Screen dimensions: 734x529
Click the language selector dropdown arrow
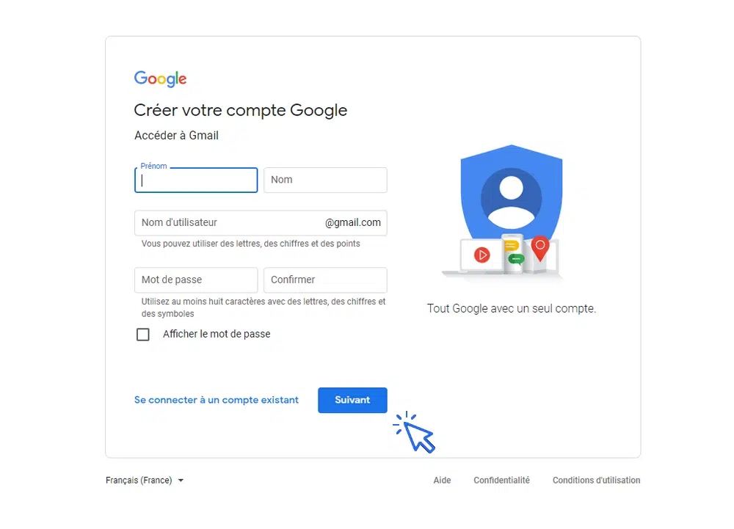pos(181,481)
